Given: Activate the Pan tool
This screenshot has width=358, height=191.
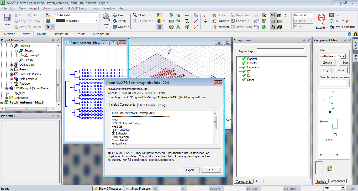Looking at the screenshot, I should tap(118, 15).
